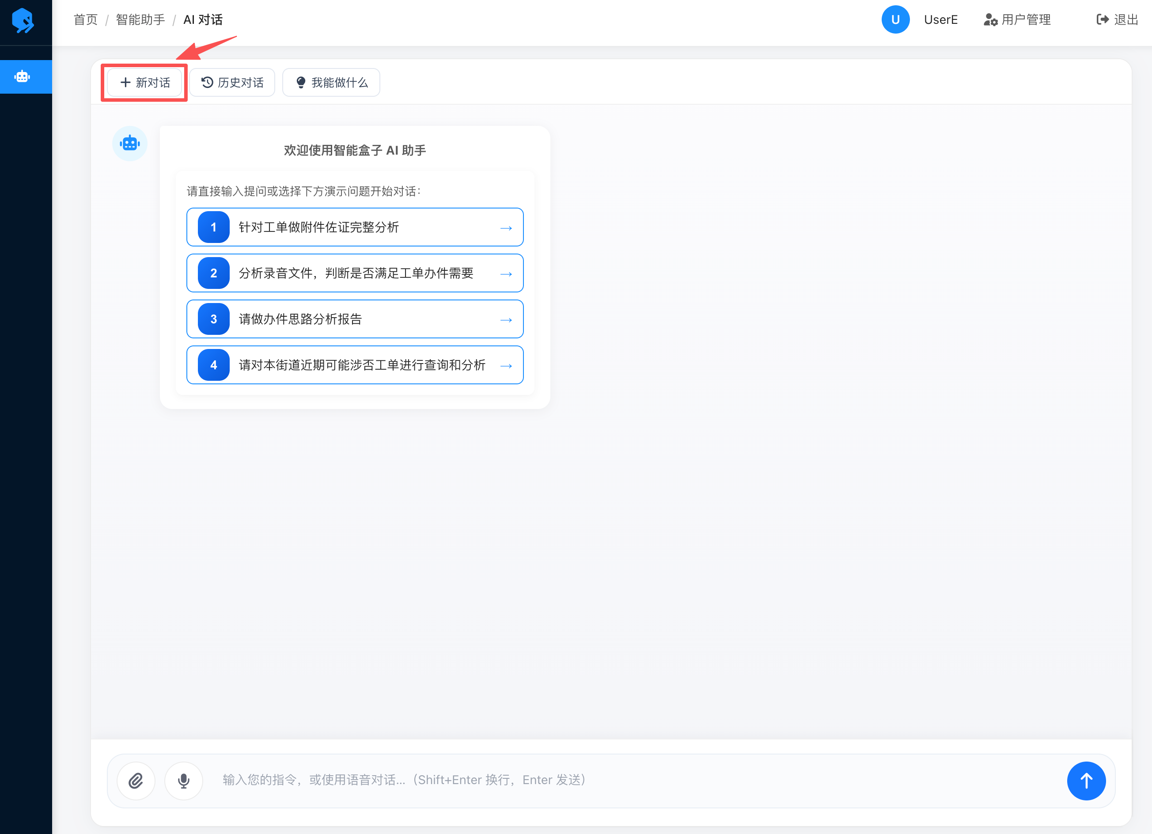Open 历史对话 conversation history

(233, 82)
